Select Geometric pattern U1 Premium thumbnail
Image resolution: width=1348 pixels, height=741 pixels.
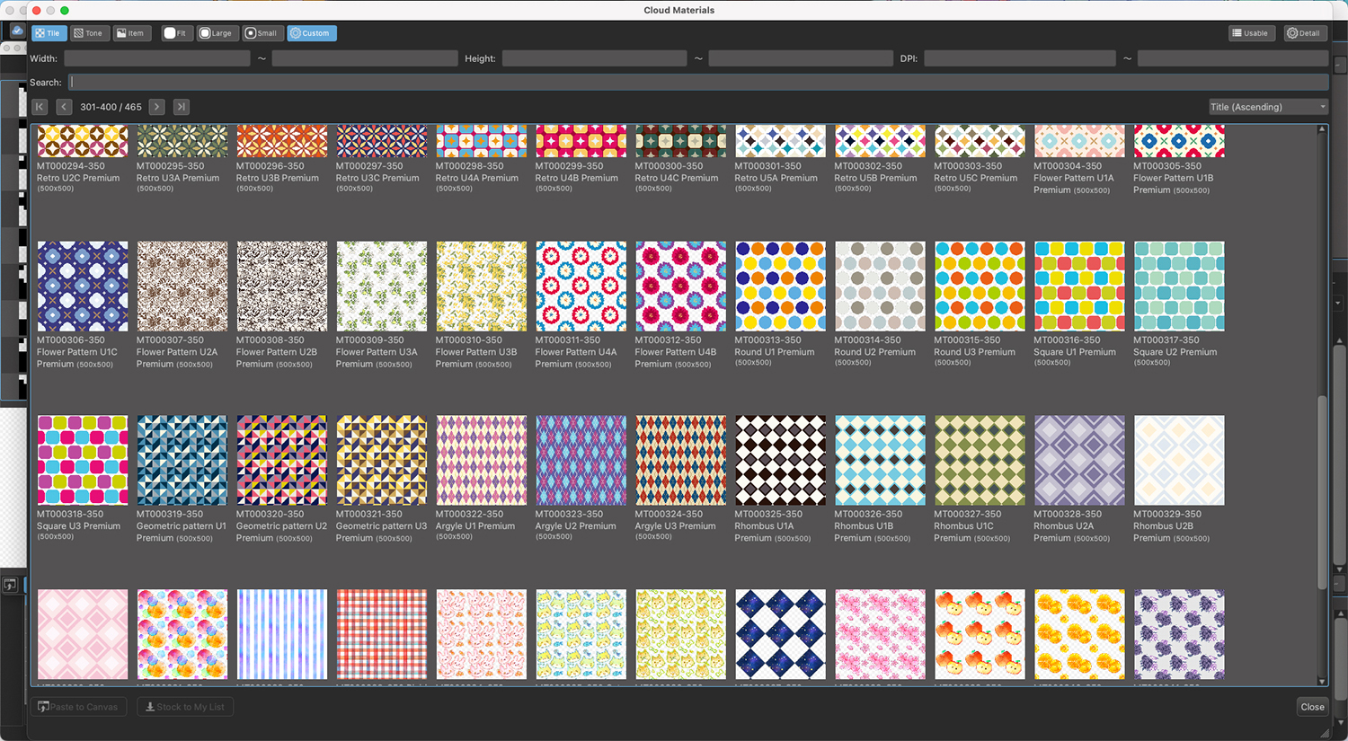coord(182,460)
